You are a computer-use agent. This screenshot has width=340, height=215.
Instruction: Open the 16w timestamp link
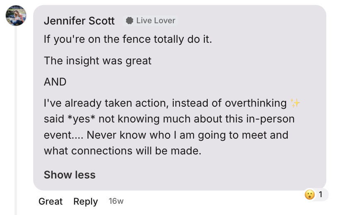116,201
